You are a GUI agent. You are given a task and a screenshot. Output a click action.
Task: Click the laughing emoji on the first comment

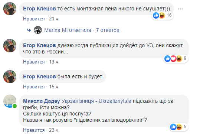(x=162, y=16)
